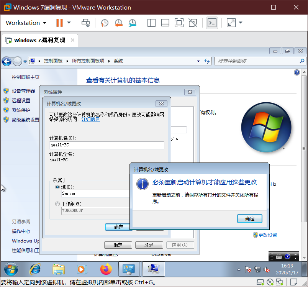Image resolution: width=308 pixels, height=287 pixels.
Task: Send Ctrl+Alt+Del to the VM
Action: (86, 23)
